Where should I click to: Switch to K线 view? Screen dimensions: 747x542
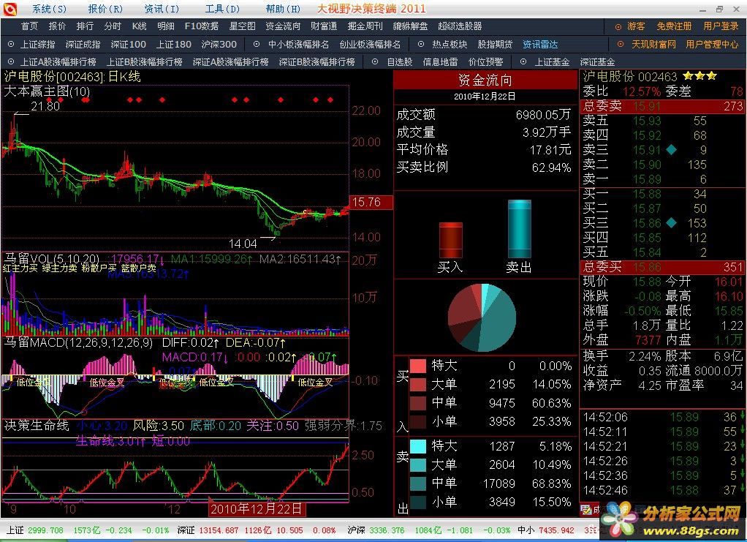140,26
